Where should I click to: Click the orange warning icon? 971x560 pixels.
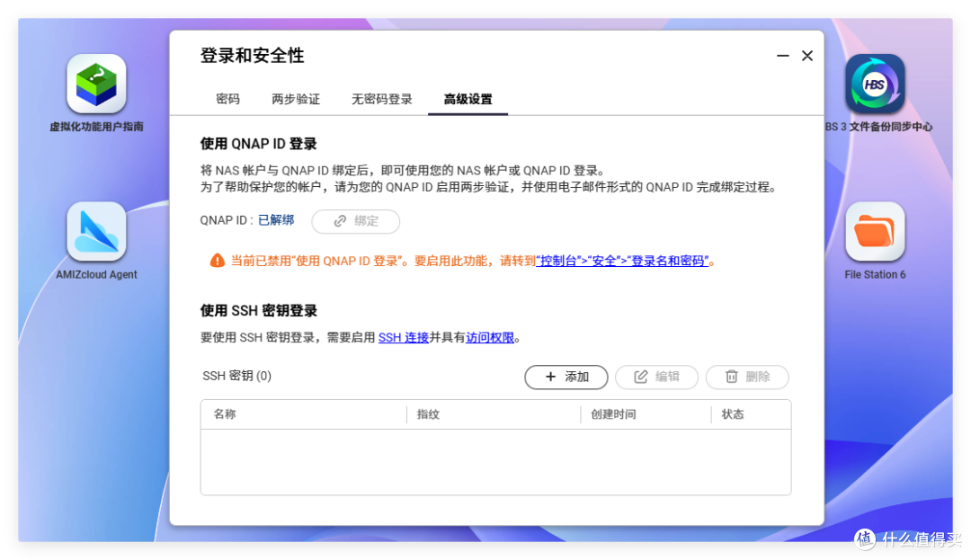click(217, 261)
